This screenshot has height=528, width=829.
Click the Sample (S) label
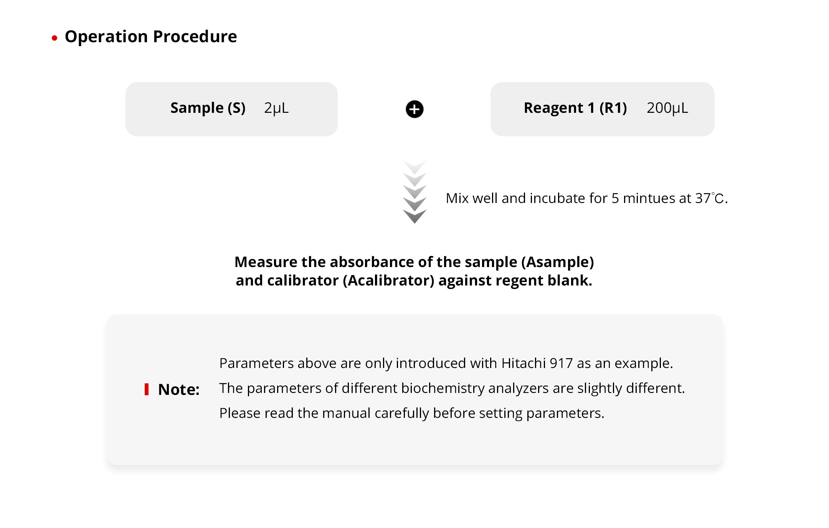[x=208, y=108]
